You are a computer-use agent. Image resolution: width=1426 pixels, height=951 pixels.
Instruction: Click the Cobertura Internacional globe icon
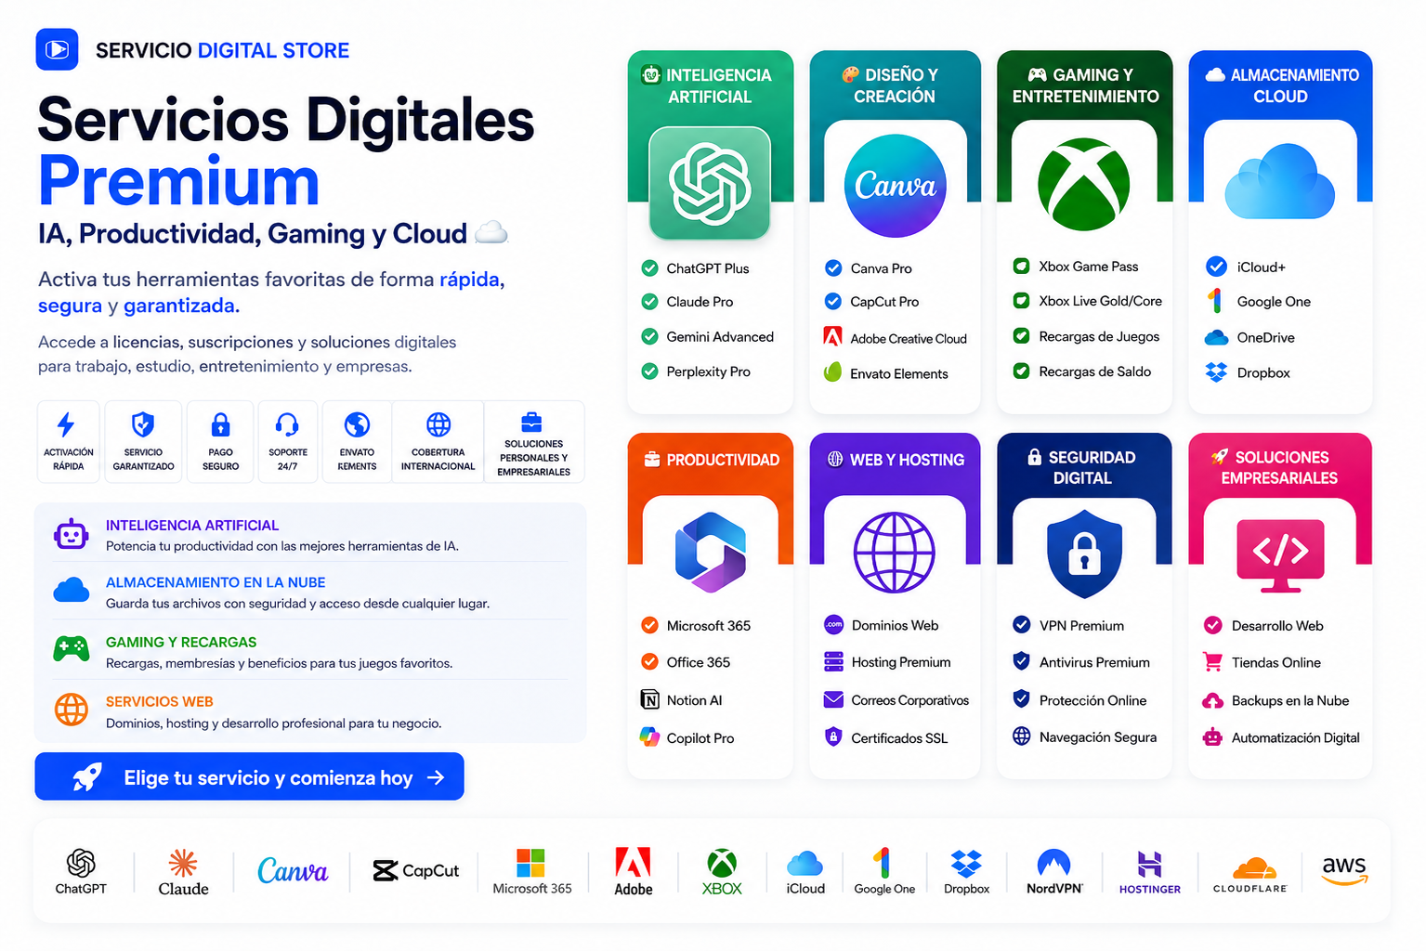(438, 424)
